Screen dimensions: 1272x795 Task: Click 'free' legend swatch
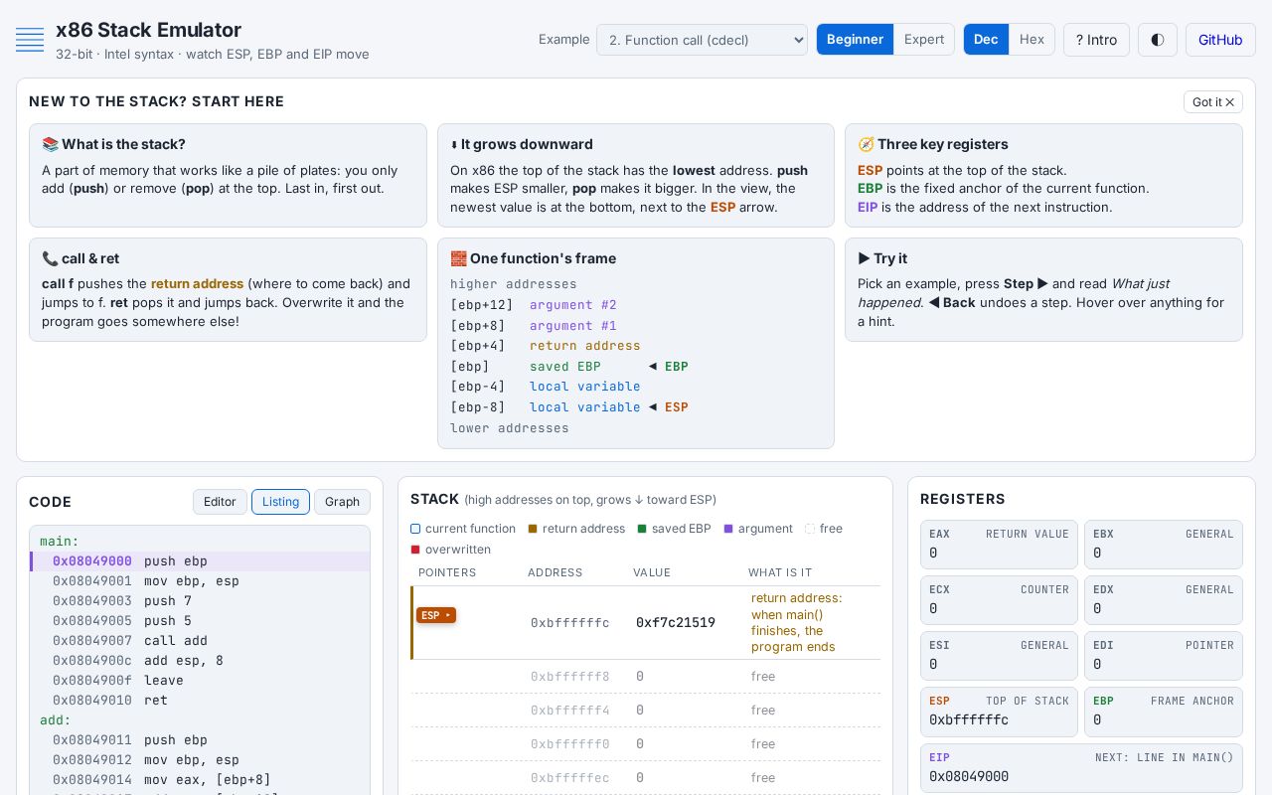pyautogui.click(x=810, y=529)
